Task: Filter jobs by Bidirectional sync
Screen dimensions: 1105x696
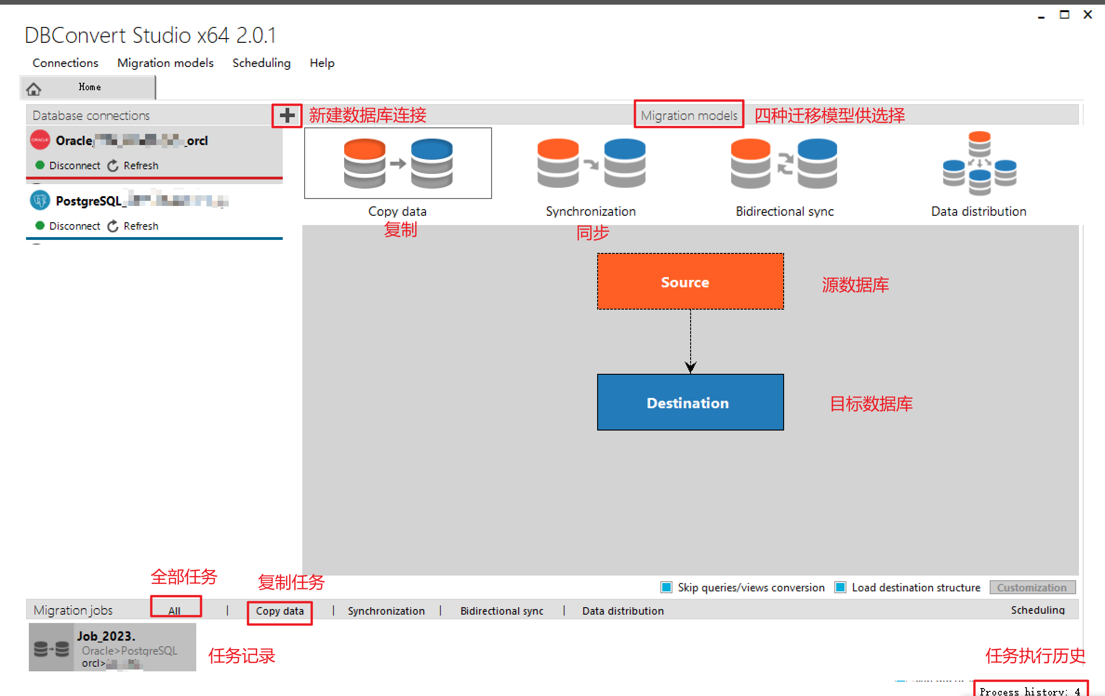Action: [502, 611]
